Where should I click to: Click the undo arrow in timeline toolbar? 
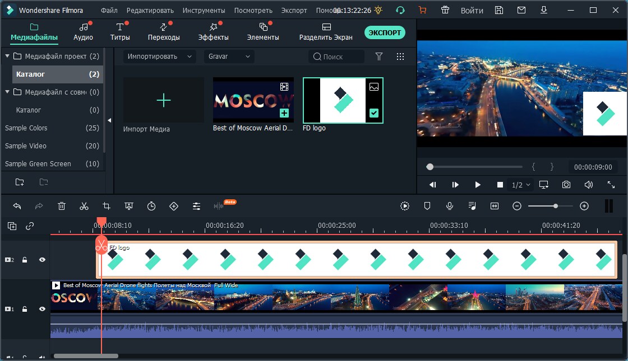click(17, 206)
